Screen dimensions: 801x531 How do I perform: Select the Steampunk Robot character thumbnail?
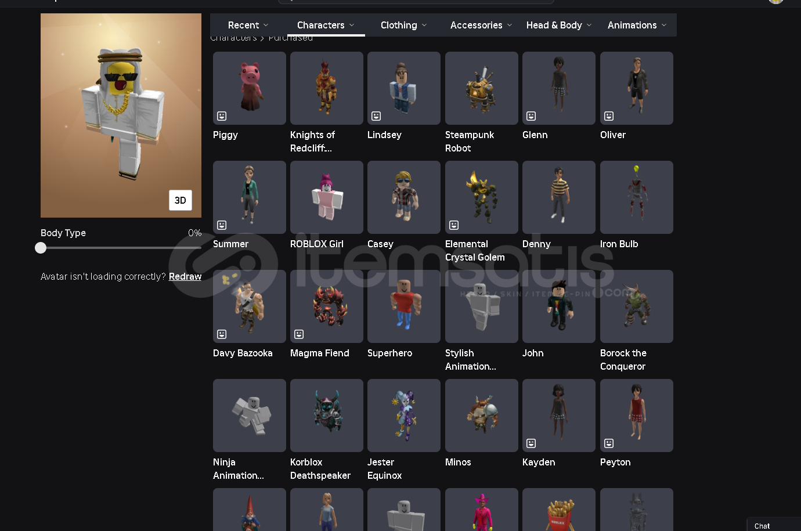click(482, 88)
